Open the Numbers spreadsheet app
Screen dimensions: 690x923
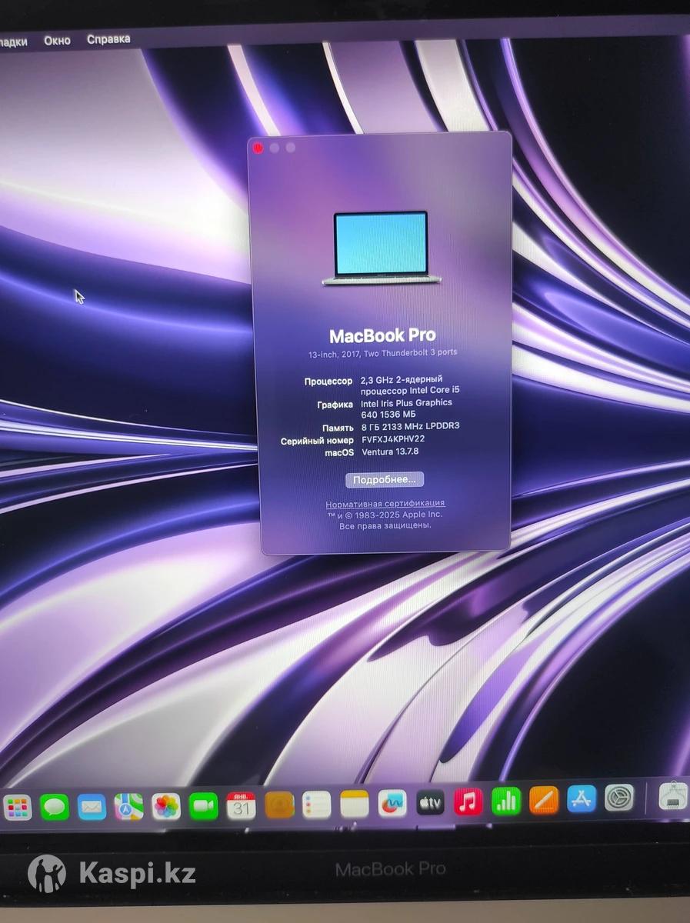coord(505,801)
